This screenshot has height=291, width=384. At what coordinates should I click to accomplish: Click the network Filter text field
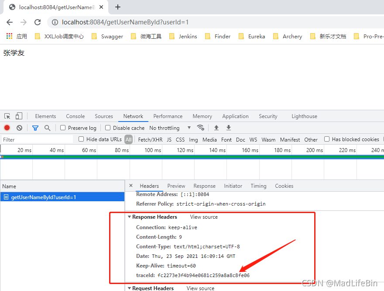[x=37, y=139]
